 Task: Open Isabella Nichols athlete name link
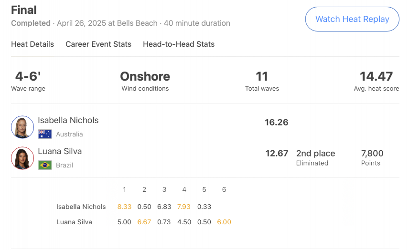(68, 120)
